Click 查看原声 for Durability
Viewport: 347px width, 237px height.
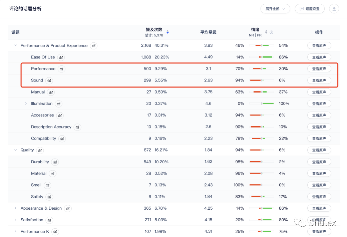point(319,162)
